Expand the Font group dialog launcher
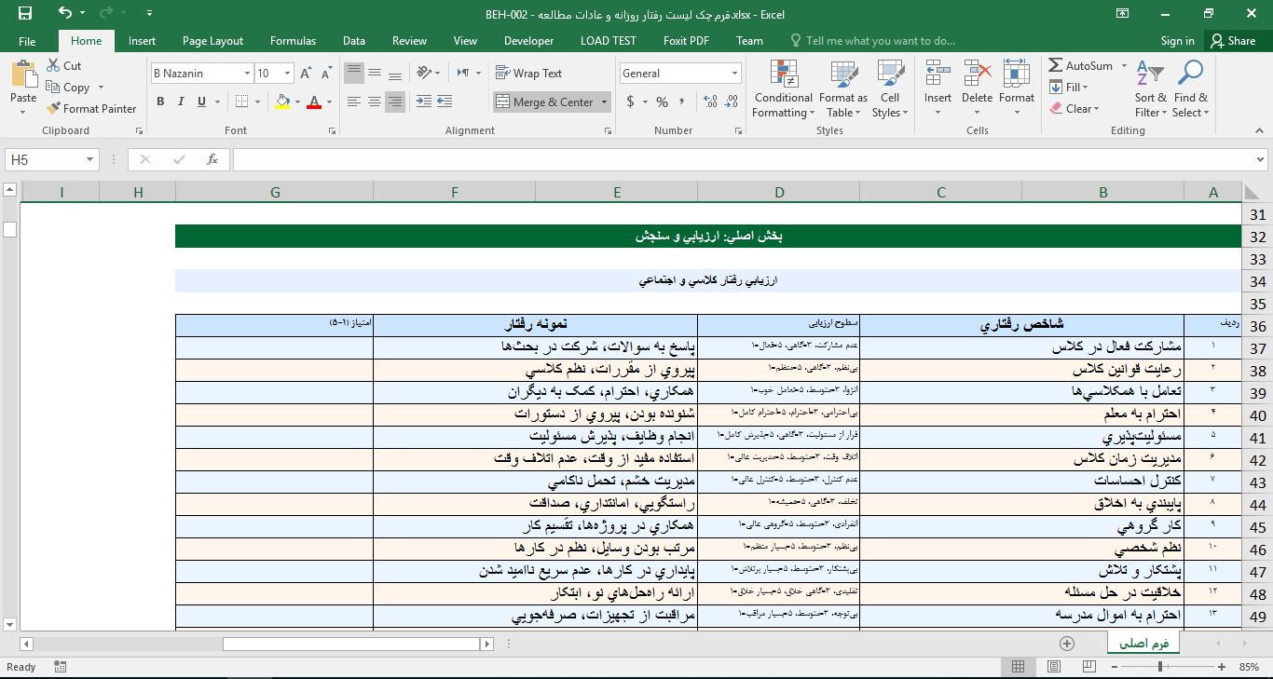Viewport: 1273px width, 679px height. 331,130
